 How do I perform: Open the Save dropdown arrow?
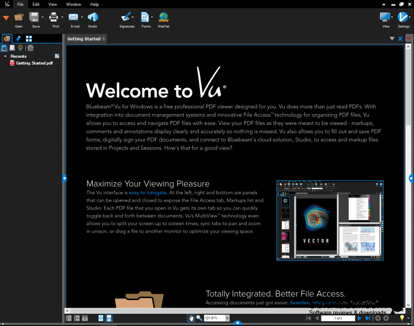click(42, 17)
